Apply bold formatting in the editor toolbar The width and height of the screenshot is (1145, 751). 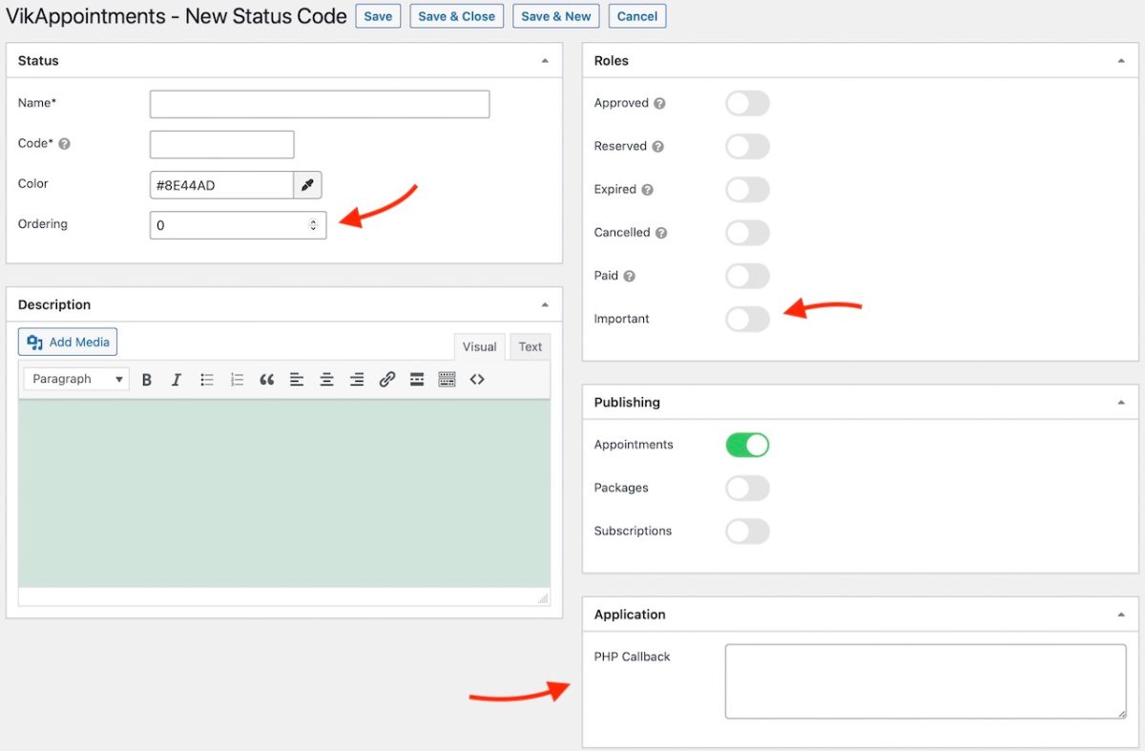click(147, 380)
